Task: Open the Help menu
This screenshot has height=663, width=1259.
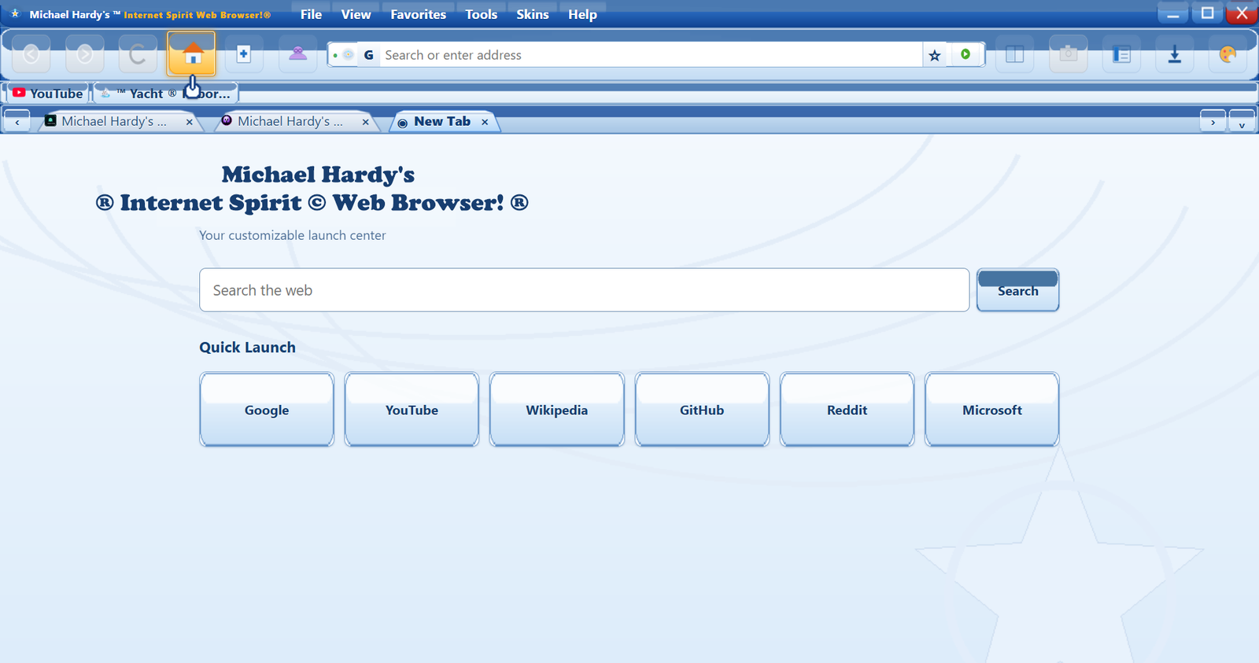Action: point(582,14)
